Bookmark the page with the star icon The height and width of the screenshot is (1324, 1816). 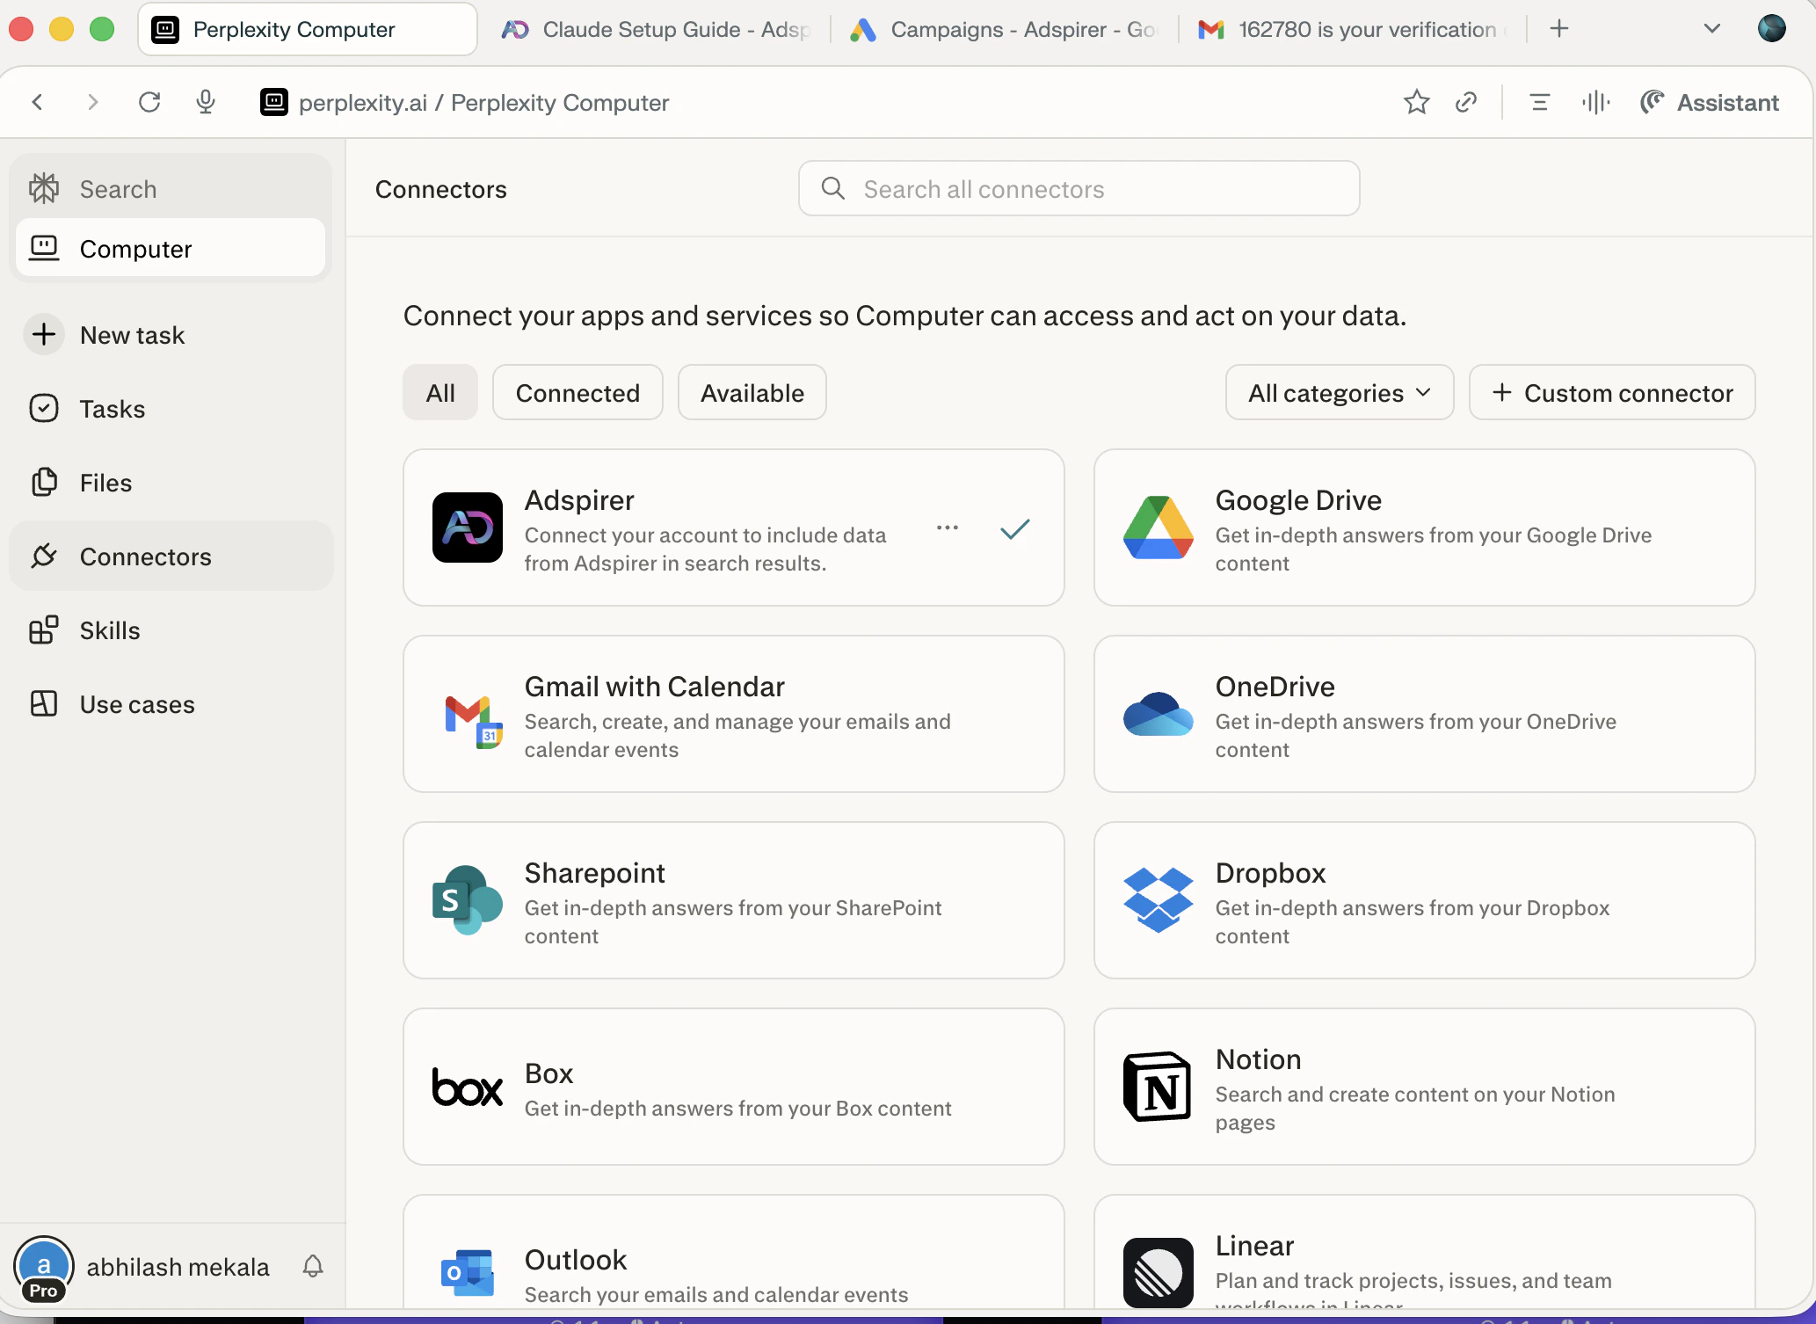1416,102
